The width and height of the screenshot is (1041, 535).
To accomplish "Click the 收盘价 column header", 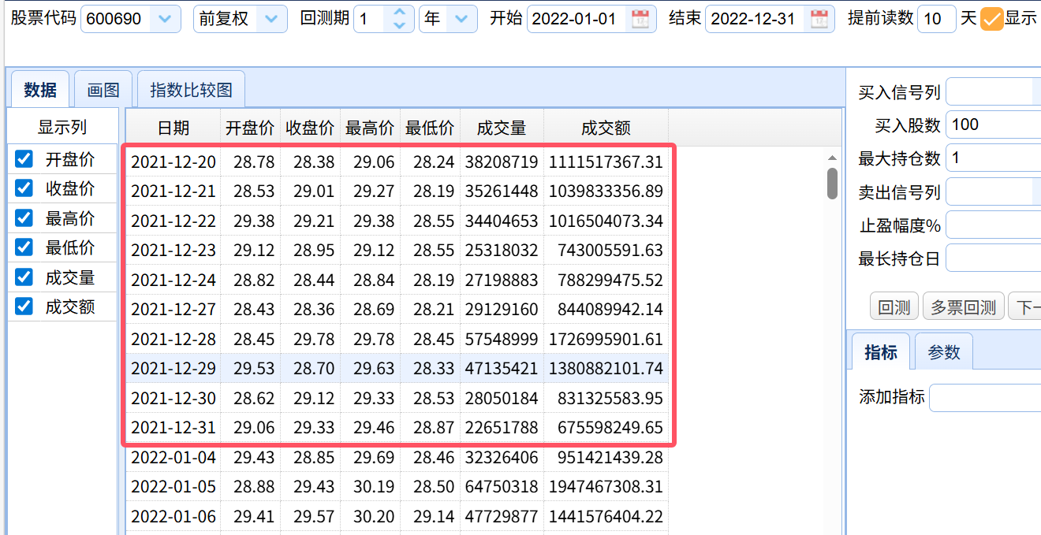I will 311,128.
